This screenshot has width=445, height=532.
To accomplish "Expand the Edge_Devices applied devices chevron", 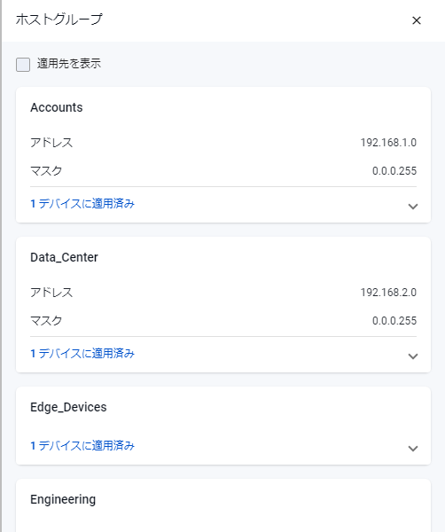I will coord(413,448).
